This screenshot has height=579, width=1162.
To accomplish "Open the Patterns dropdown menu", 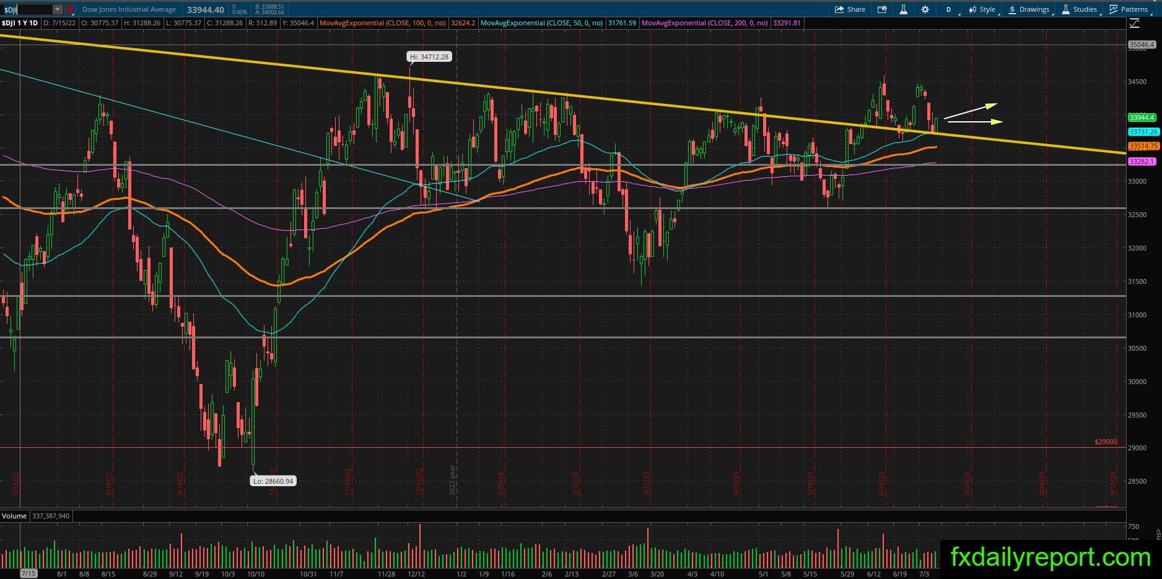I will 1129,9.
